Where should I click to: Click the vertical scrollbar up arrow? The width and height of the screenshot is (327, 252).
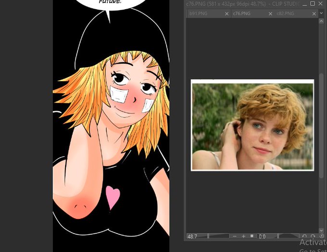[x=321, y=21]
